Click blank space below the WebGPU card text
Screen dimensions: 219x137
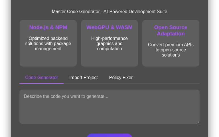[109, 59]
